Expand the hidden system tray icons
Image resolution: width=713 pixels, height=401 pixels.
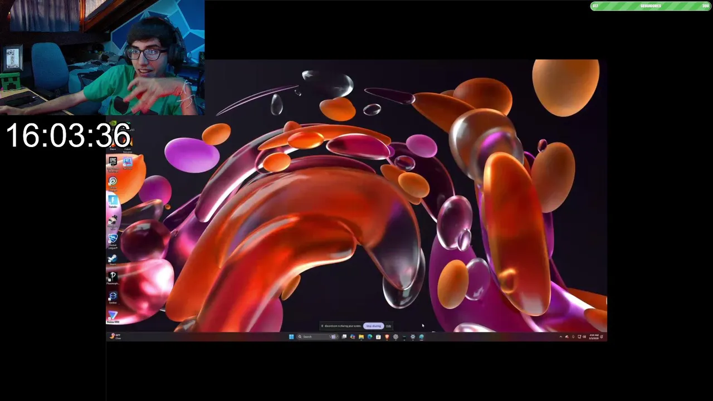(x=561, y=337)
